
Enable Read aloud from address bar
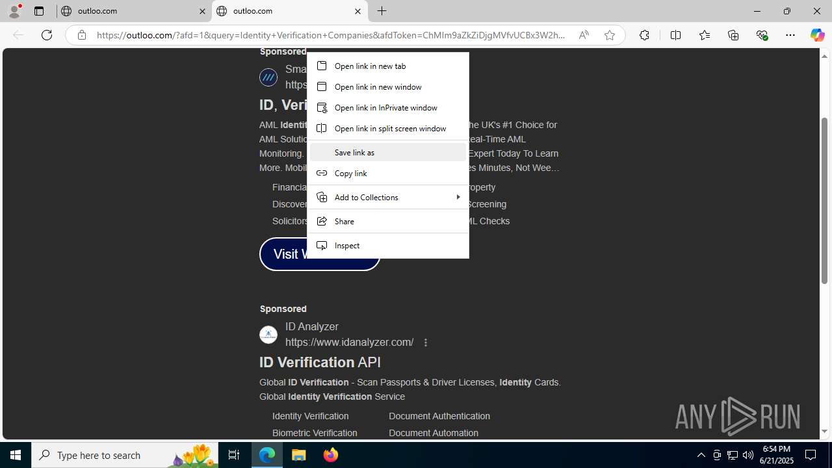tap(584, 35)
